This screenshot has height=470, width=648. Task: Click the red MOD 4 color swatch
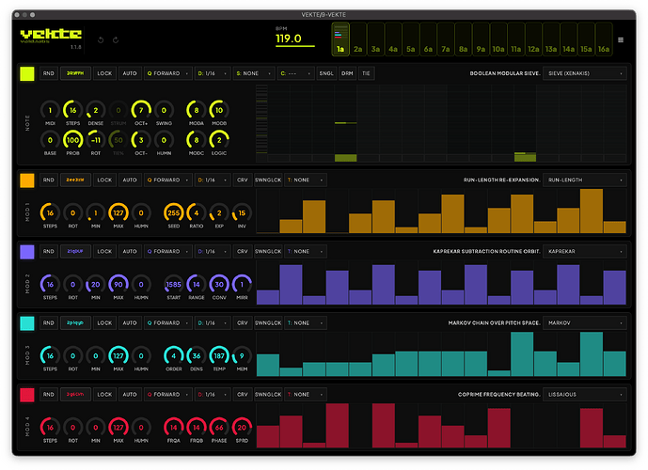click(x=27, y=395)
